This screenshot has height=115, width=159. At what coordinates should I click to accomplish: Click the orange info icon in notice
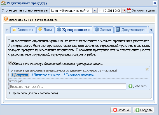(6, 19)
